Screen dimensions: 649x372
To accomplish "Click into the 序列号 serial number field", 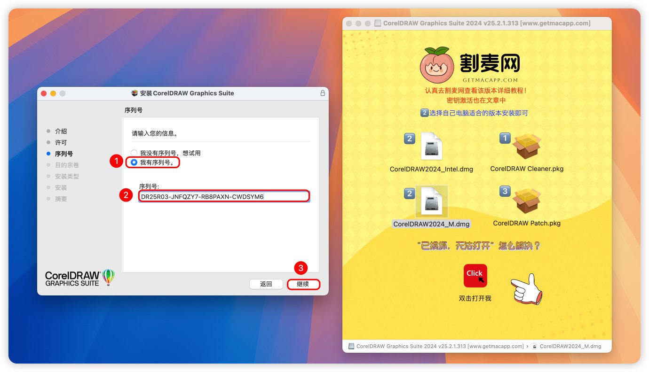I will (224, 196).
